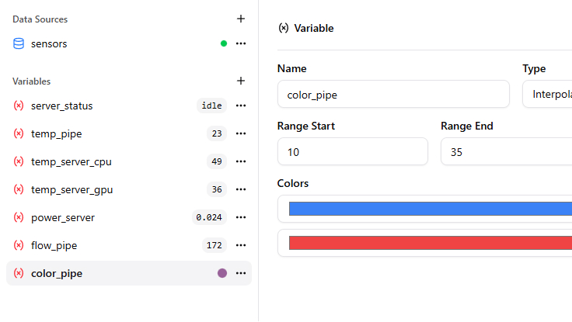Image resolution: width=572 pixels, height=322 pixels.
Task: Click the variable icon next to flow_pipe
Action: click(19, 245)
